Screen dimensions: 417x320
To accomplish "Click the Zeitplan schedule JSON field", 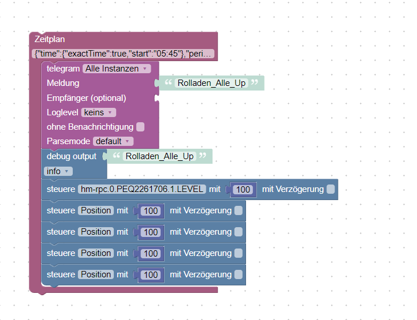I will coord(123,54).
